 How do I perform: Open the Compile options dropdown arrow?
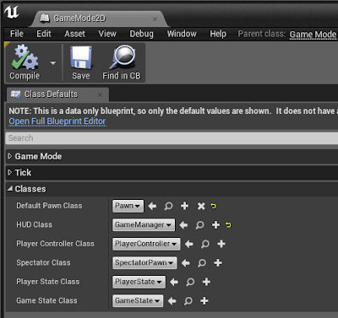53,63
